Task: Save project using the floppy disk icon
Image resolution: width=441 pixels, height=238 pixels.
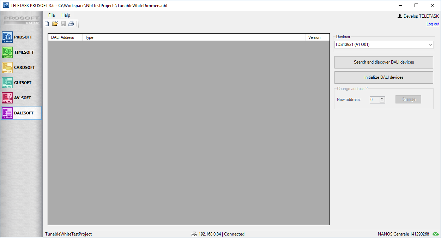Action: coord(63,24)
